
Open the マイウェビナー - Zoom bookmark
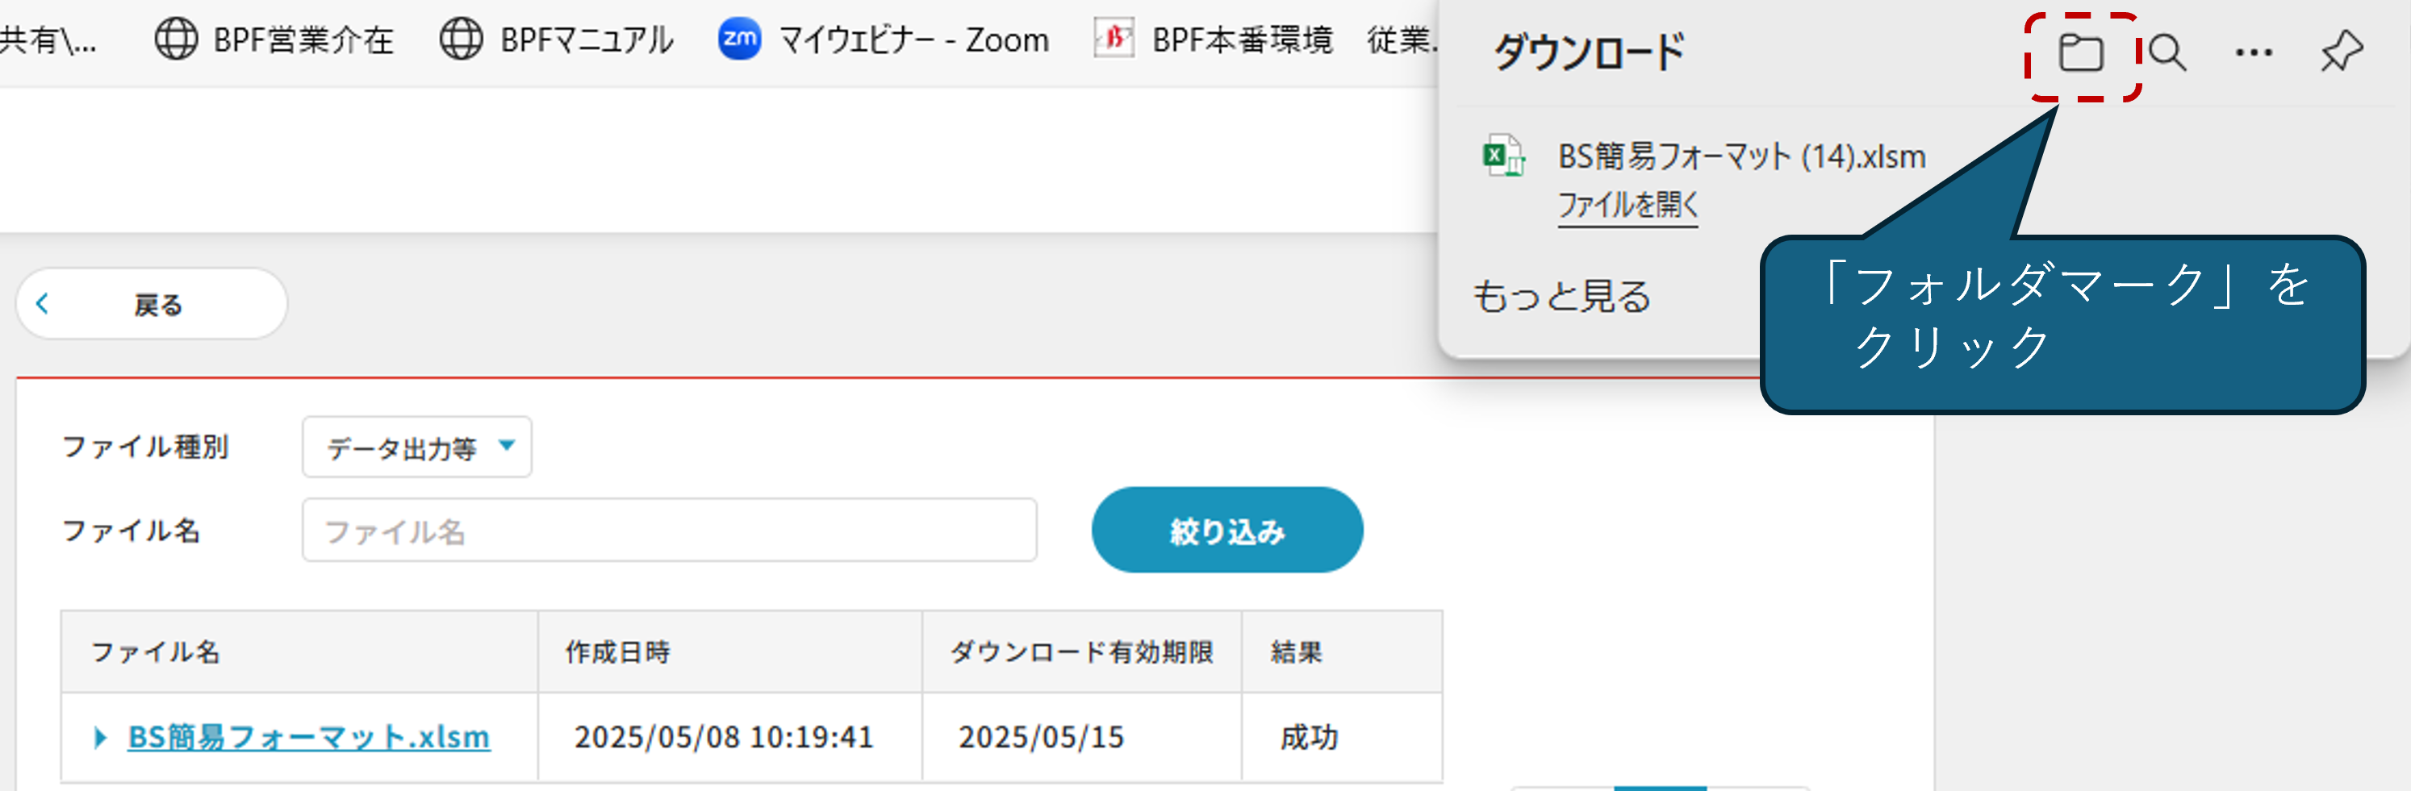884,40
